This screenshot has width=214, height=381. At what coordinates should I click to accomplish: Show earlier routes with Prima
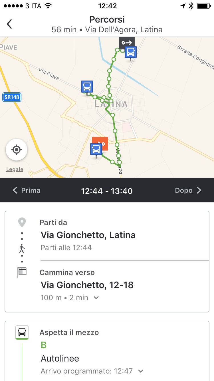point(27,190)
